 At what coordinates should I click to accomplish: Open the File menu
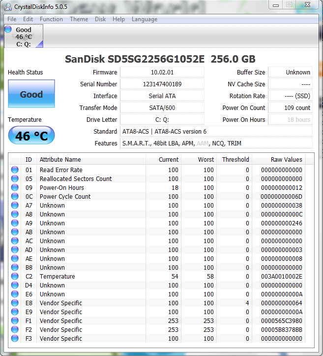[12, 19]
